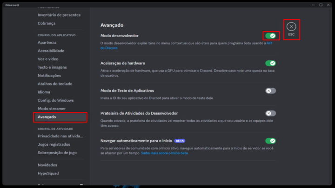Open Texto e imagens settings
Screen dimensions: 335x188
52,67
